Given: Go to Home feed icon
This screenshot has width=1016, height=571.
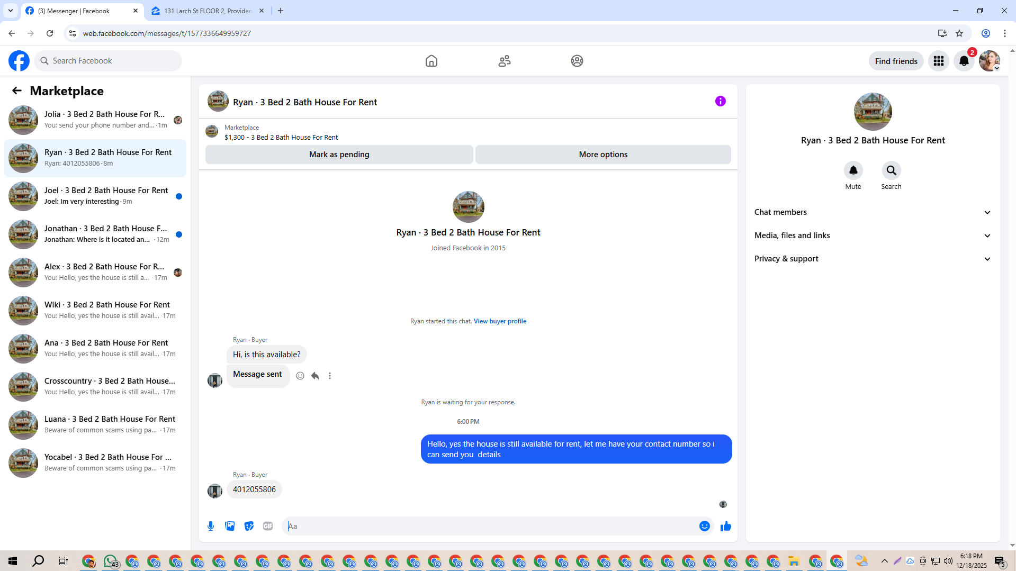Looking at the screenshot, I should 431,61.
